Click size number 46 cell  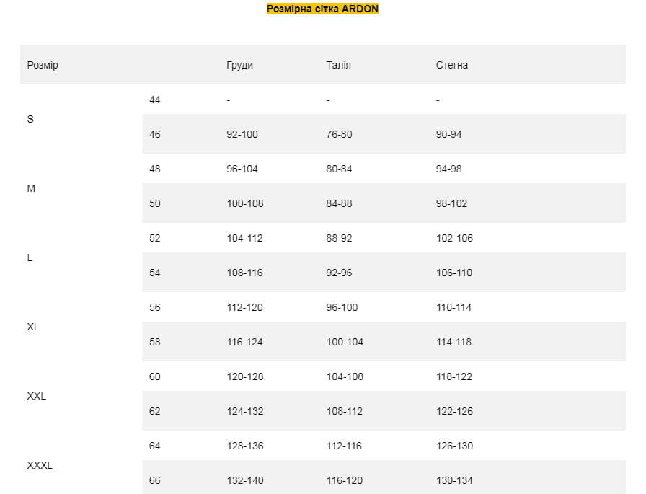coord(155,134)
